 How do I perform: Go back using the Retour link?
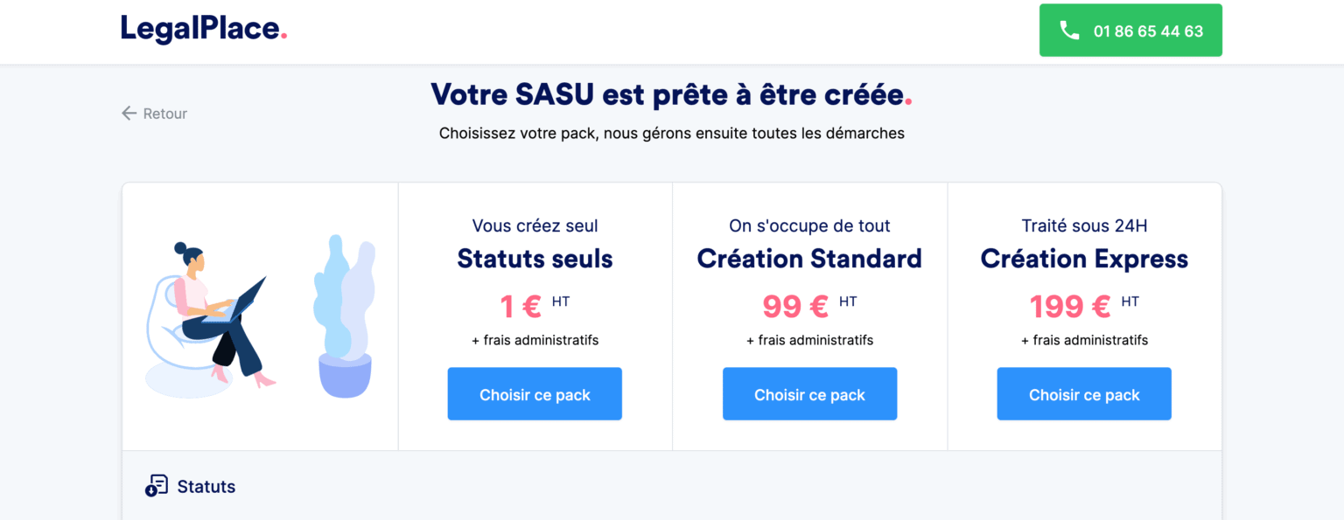coord(164,113)
